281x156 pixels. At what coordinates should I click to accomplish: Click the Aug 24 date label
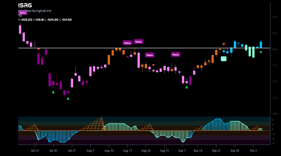(146, 151)
